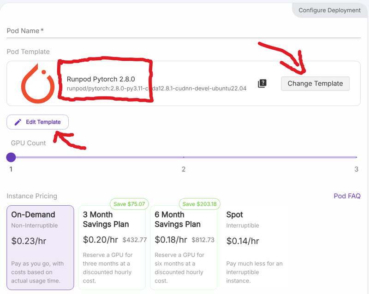Viewport: 369px width, 294px height.
Task: Open the Pod FAQ link
Action: point(347,196)
